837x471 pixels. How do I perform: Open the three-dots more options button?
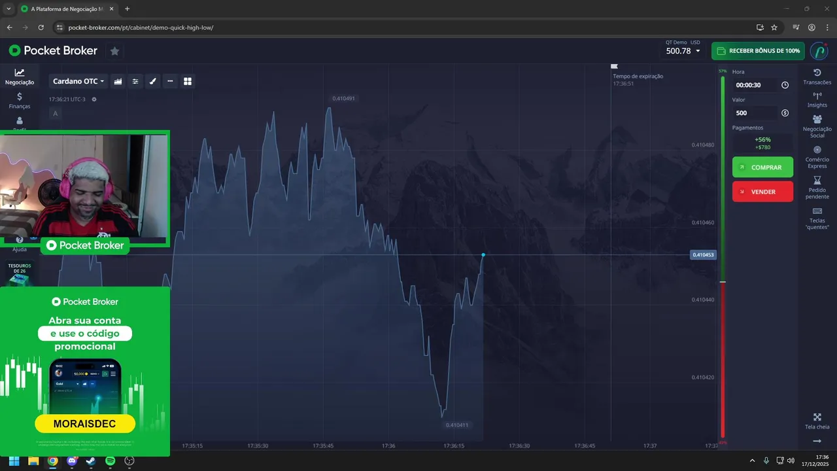coord(170,81)
